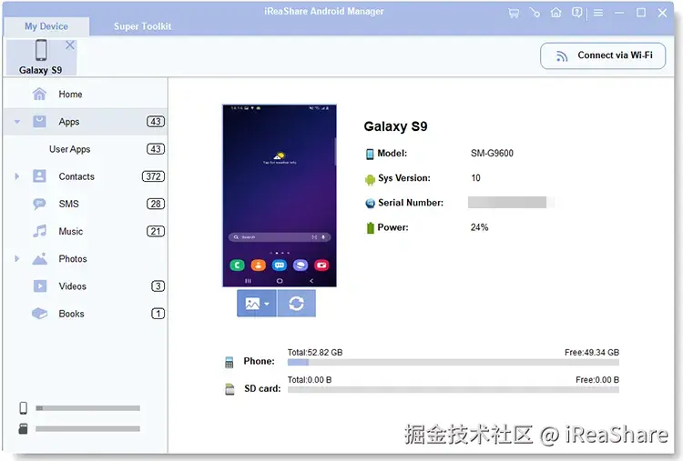Open the hamburger menu in title bar
Image resolution: width=683 pixels, height=461 pixels.
click(x=598, y=13)
